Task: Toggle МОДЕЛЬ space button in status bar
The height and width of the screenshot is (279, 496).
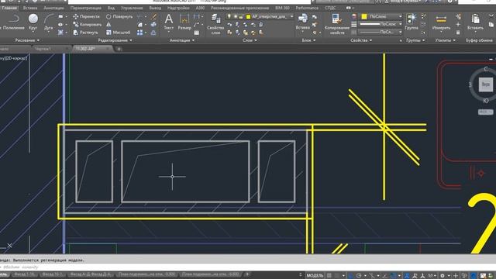Action: [x=315, y=276]
